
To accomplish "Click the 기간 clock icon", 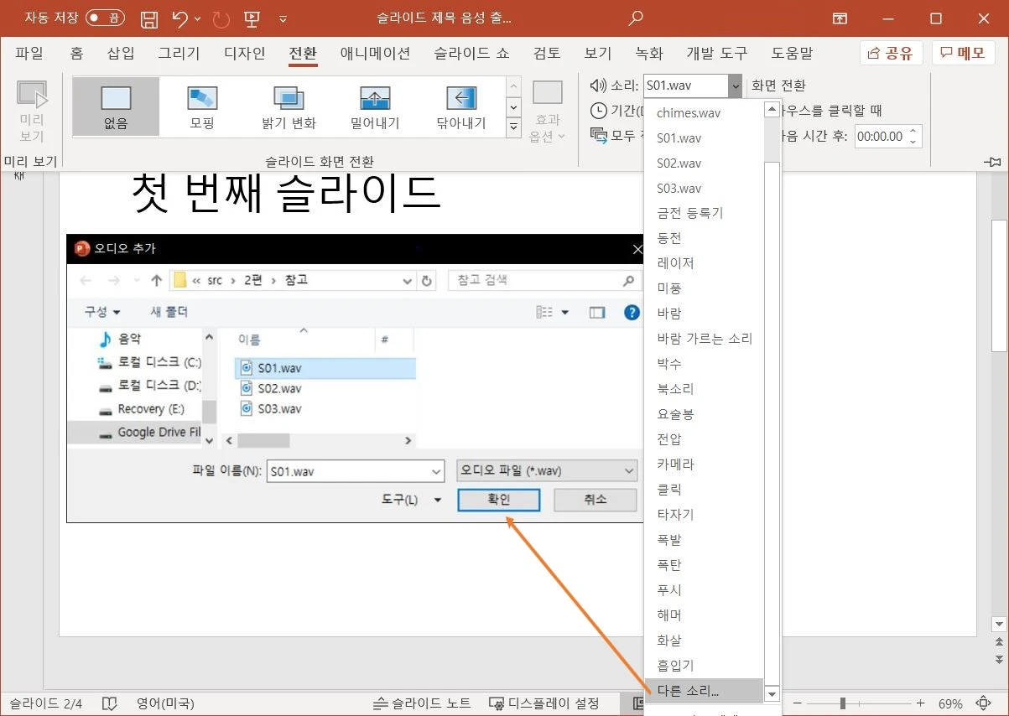I will [598, 111].
